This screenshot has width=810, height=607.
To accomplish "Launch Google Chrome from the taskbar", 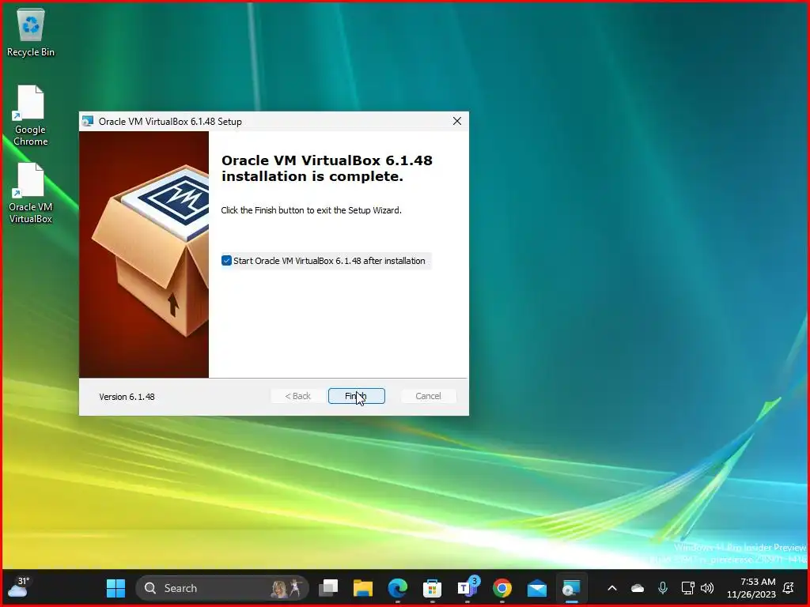I will [502, 588].
